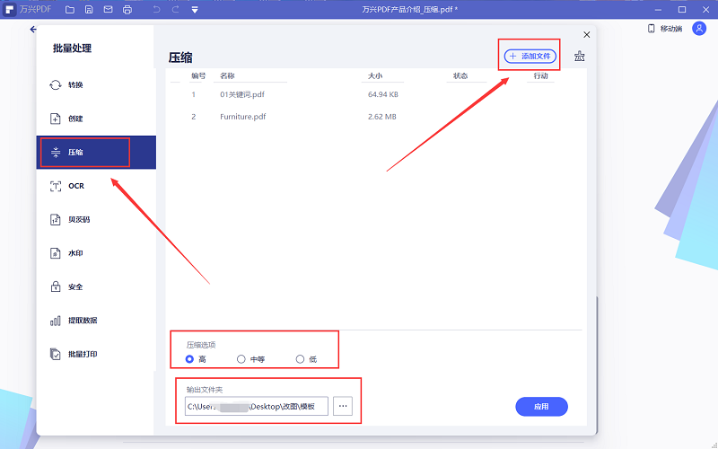This screenshot has height=449, width=718.
Task: Open the user account avatar
Action: 699,29
